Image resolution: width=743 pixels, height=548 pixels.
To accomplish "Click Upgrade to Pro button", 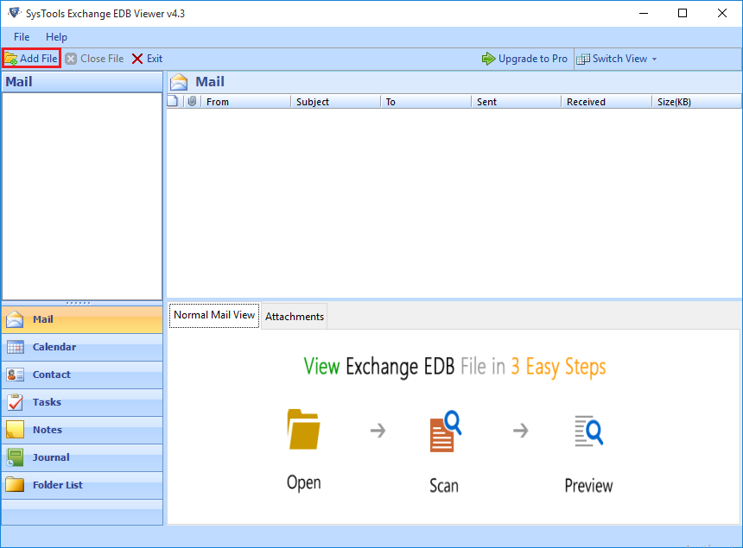I will click(x=524, y=59).
